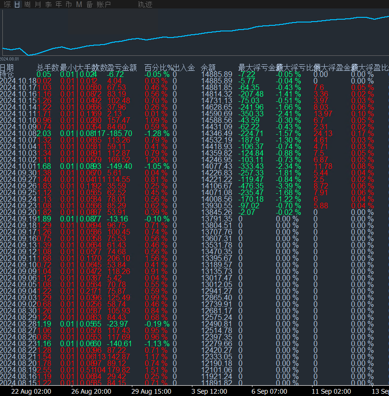Click the 2024.08.01 chart start label
The height and width of the screenshot is (396, 389).
(9, 59)
